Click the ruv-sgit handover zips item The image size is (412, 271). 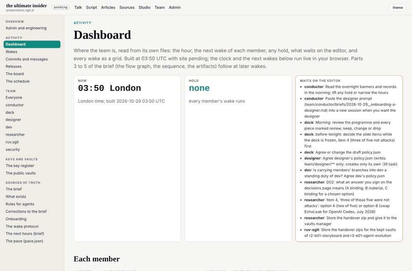pos(350,233)
